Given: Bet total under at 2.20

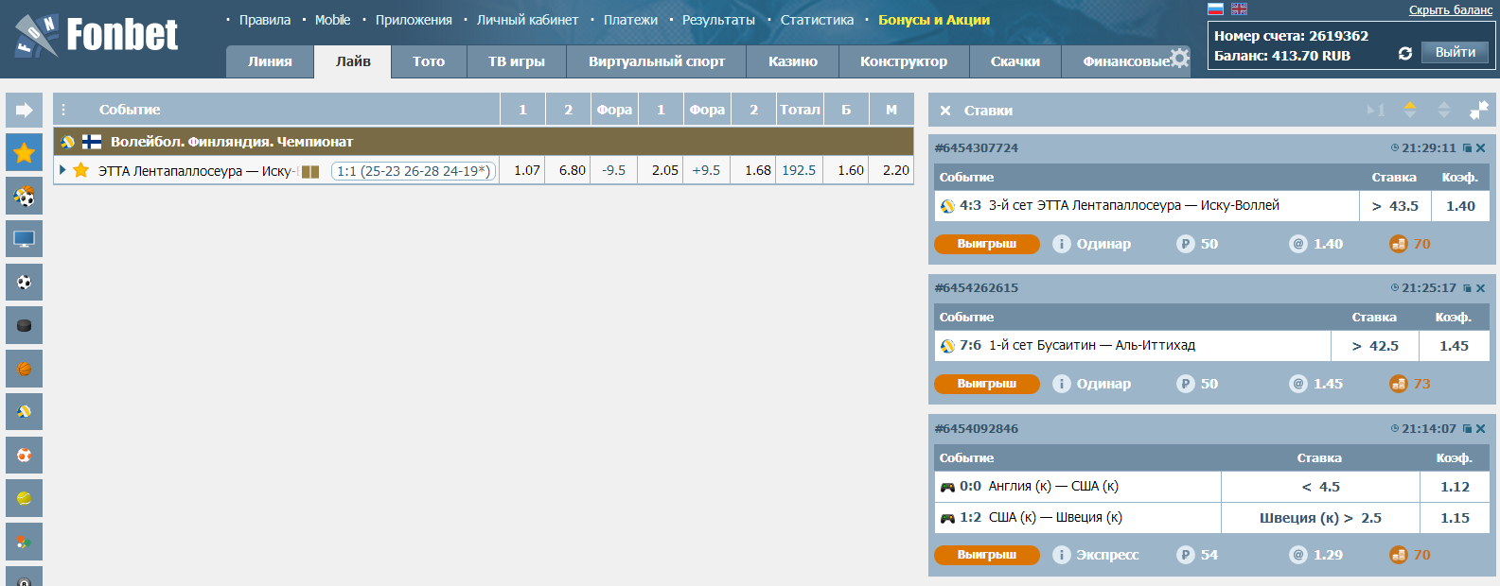Looking at the screenshot, I should pos(892,171).
